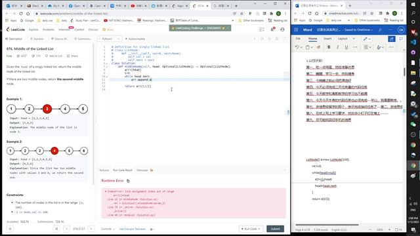Image resolution: width=420 pixels, height=236 pixels.
Task: Expand more ribbon tabs chevron in Word
Action: (354, 39)
